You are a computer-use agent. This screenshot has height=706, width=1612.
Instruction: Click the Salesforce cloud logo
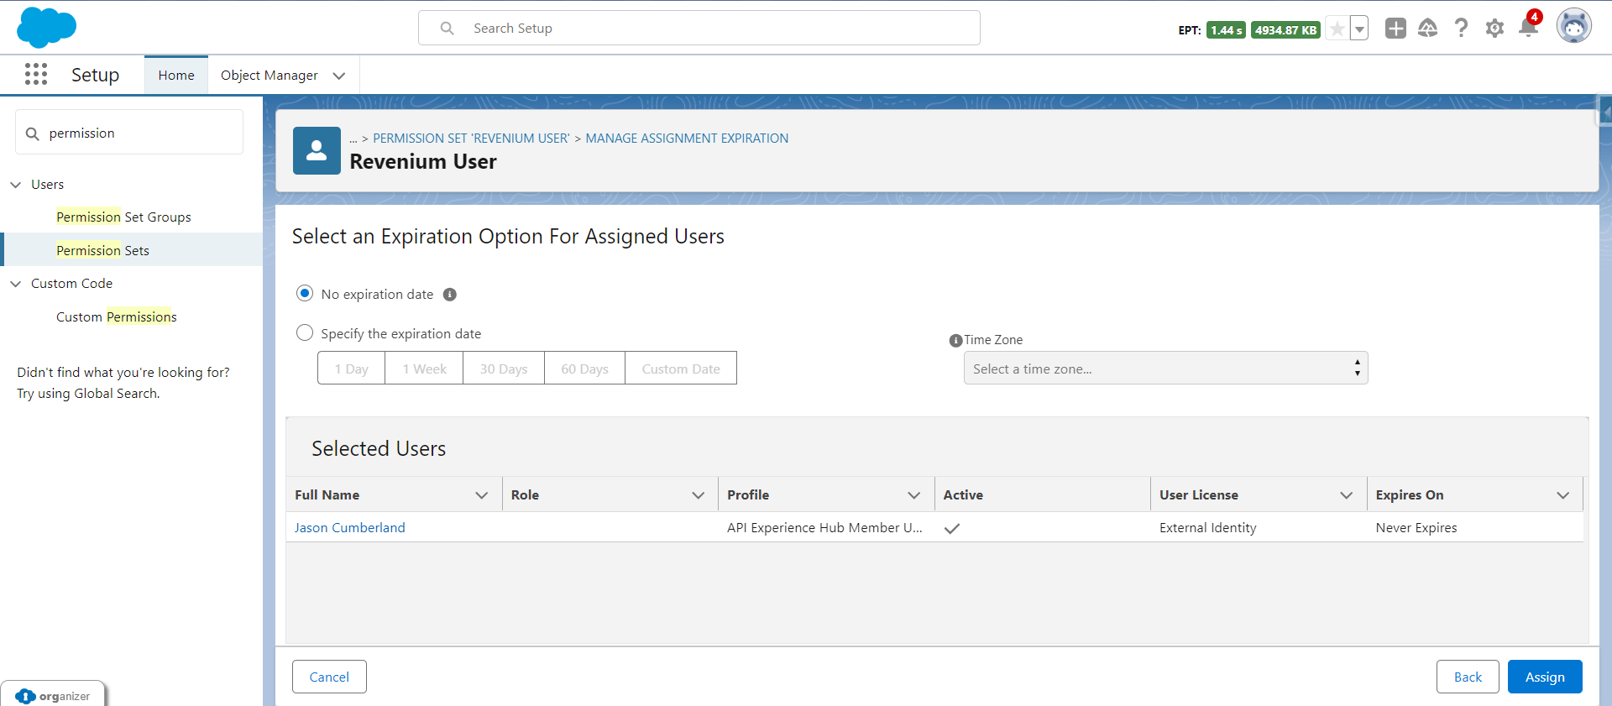(x=46, y=28)
